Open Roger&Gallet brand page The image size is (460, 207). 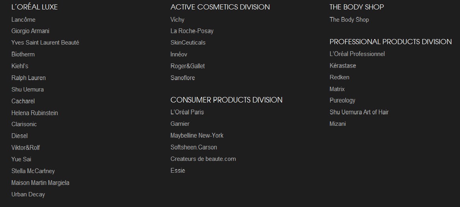click(x=187, y=66)
